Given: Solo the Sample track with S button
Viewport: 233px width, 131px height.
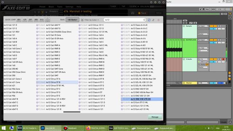Looking at the screenshot, I should point(219,26).
